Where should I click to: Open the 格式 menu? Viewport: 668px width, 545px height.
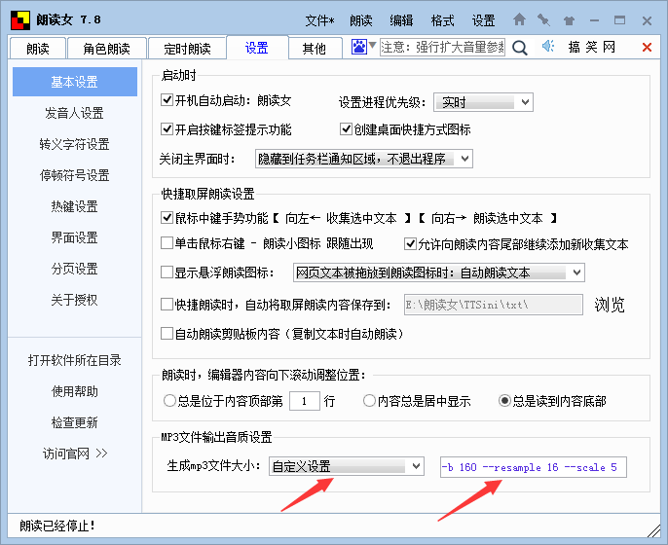pos(442,20)
